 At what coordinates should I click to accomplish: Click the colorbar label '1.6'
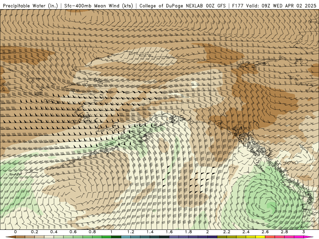[x=169, y=232]
